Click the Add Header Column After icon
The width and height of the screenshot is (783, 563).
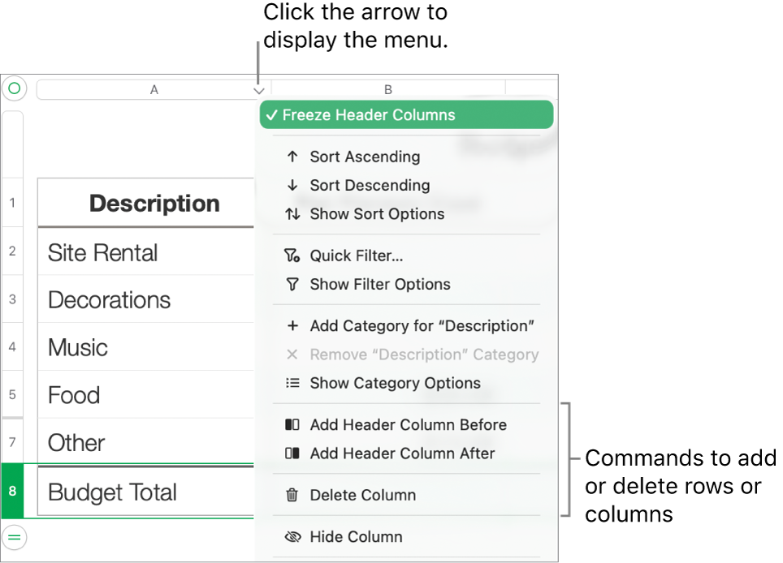[292, 453]
